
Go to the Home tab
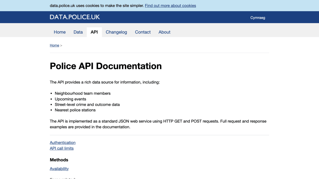tap(60, 32)
